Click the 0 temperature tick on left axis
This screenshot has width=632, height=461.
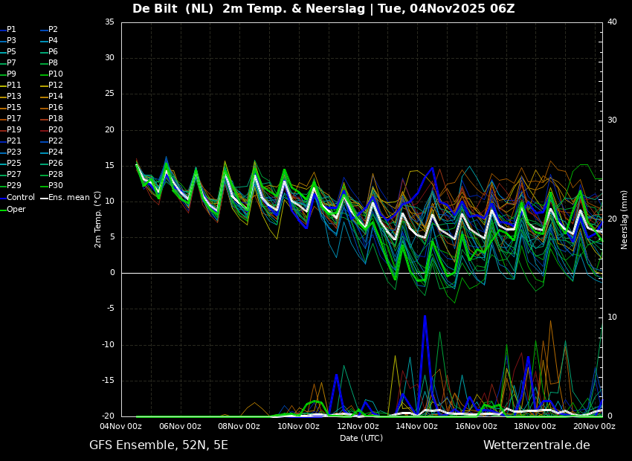[112, 273]
